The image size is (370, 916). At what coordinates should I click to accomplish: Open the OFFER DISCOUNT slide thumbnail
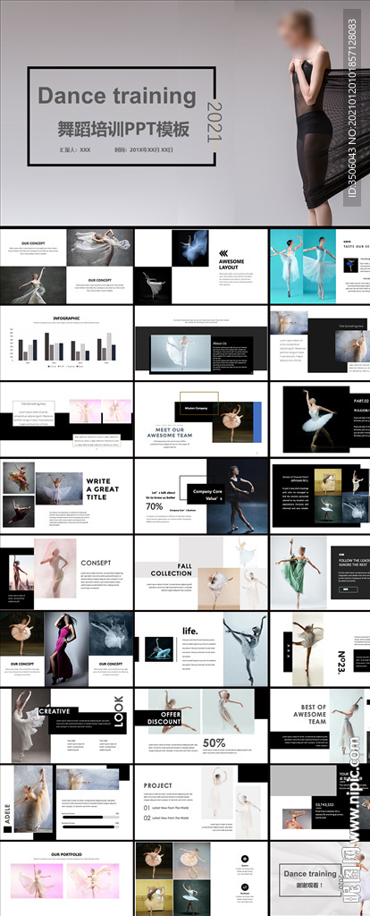click(x=201, y=725)
